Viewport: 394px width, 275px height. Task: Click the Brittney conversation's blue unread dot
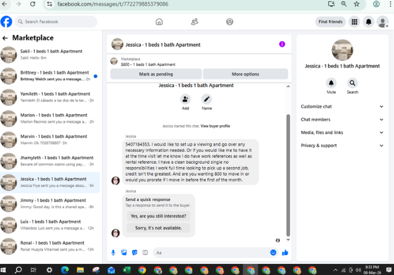(96, 76)
